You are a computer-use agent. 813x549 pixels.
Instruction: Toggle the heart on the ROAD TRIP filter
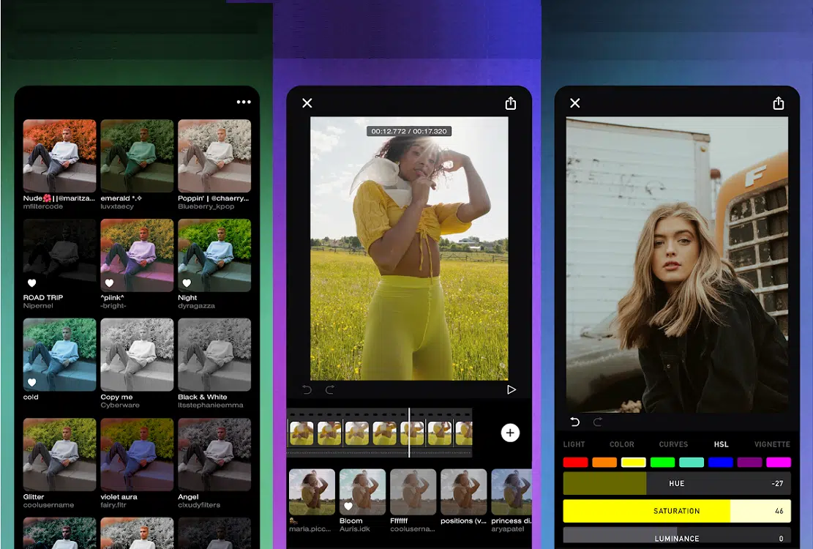coord(32,283)
